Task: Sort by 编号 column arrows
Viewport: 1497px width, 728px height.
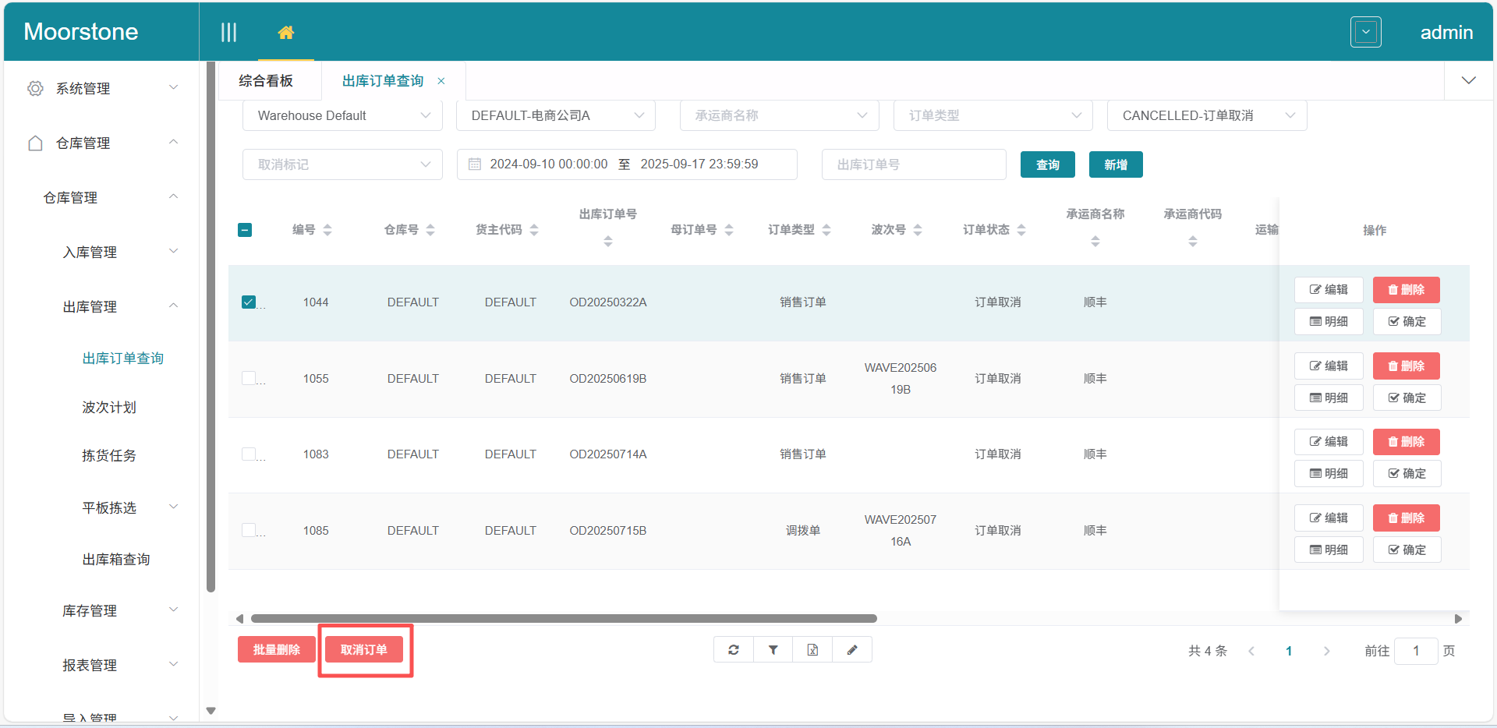Action: 327,230
